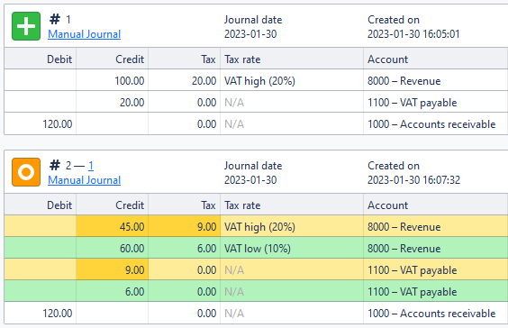Click green 1100 – VAT payable row in journal 2
Image resolution: width=508 pixels, height=328 pixels.
tap(413, 292)
